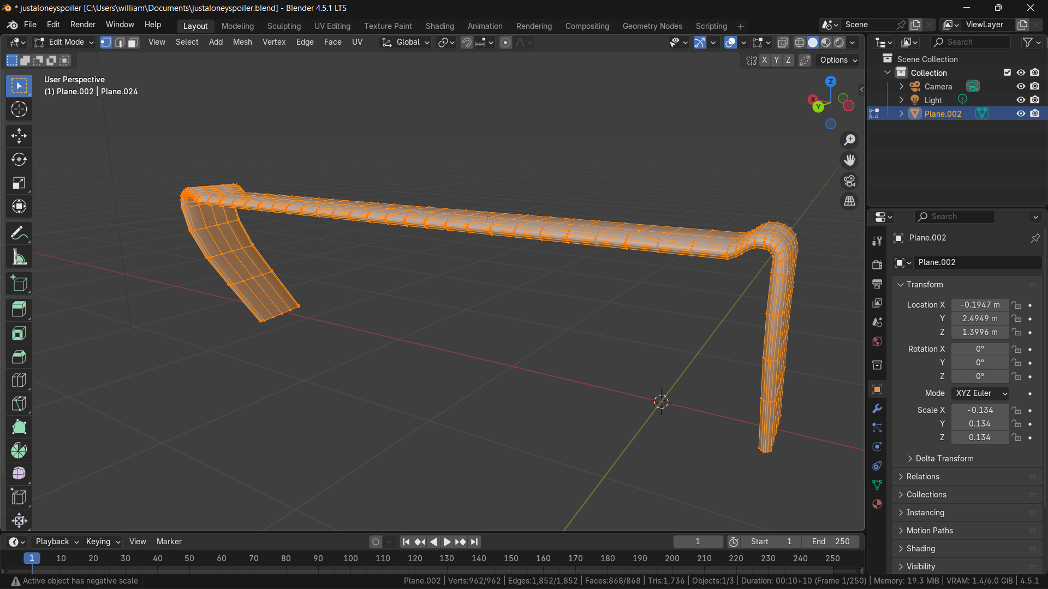Click the Scale Z value field
This screenshot has width=1048, height=589.
tap(980, 437)
